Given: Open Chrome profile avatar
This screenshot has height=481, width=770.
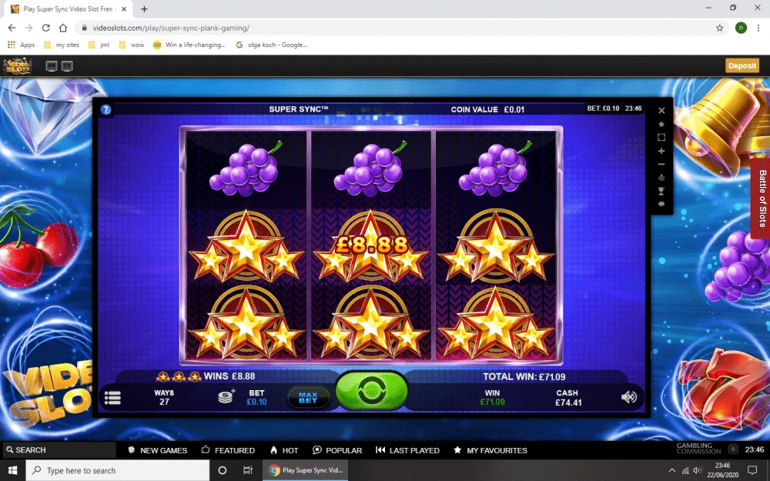Looking at the screenshot, I should 741,28.
